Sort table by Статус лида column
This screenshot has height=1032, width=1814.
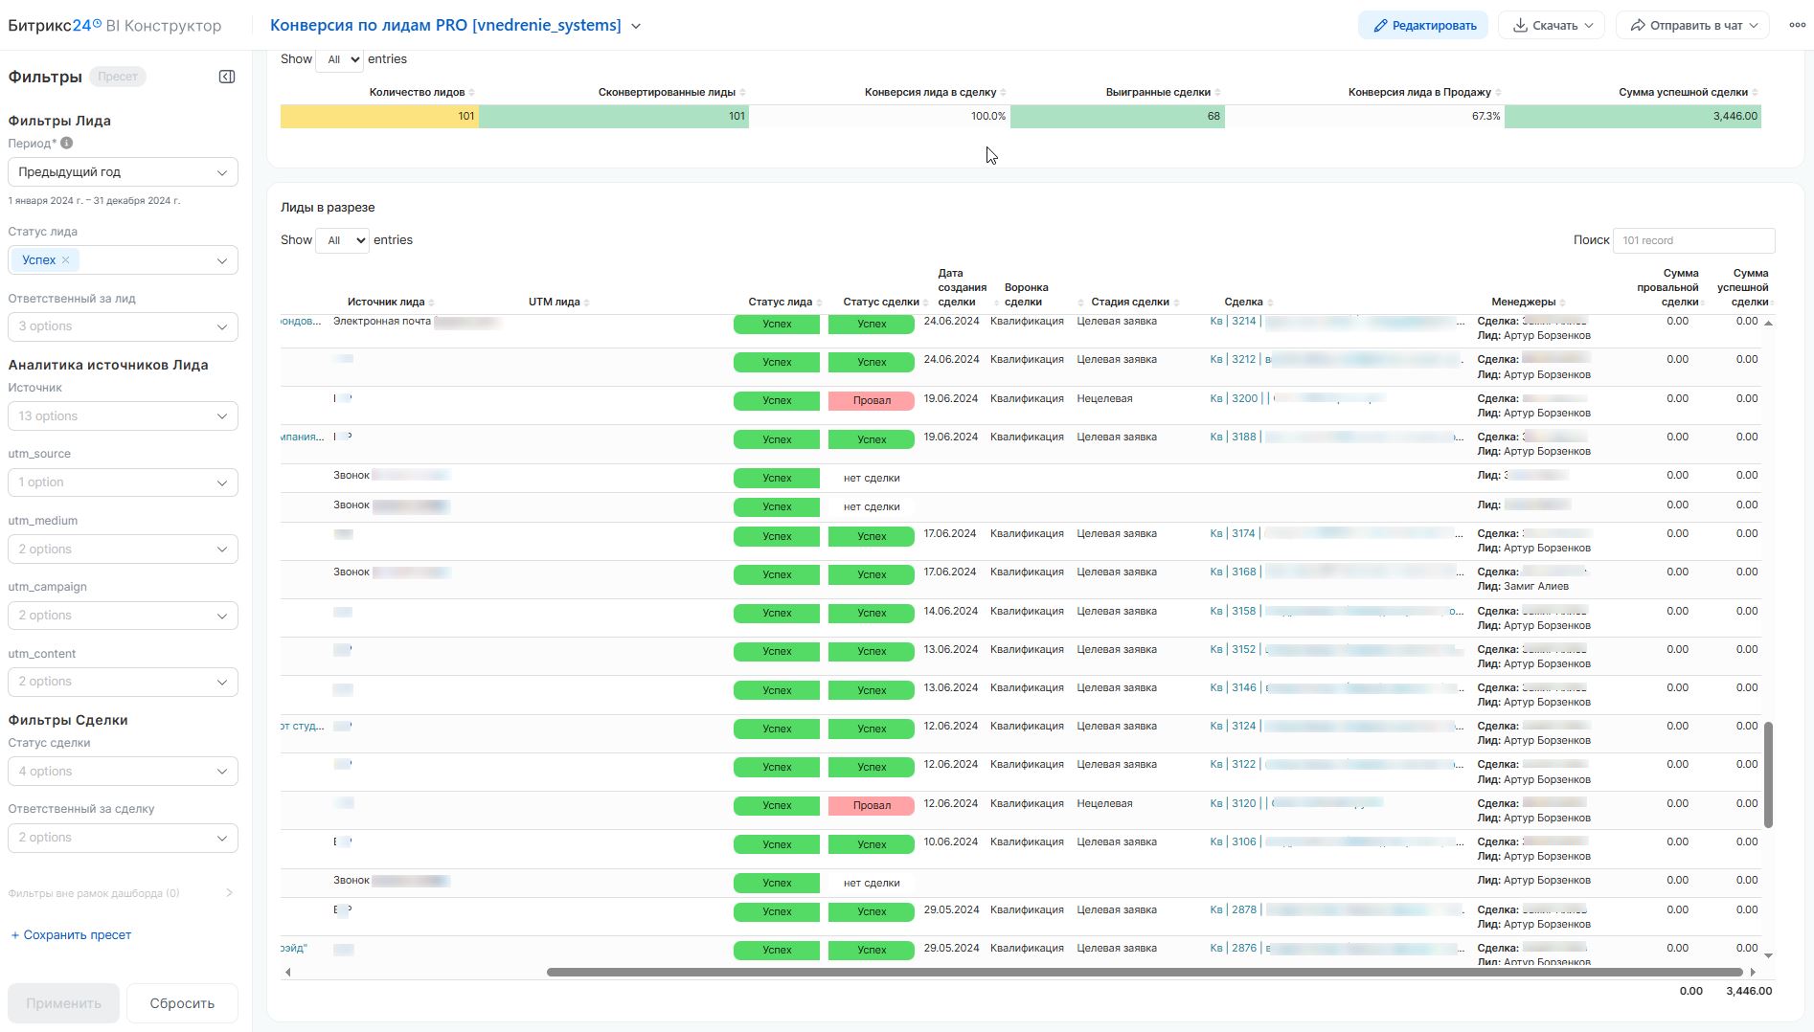[780, 302]
